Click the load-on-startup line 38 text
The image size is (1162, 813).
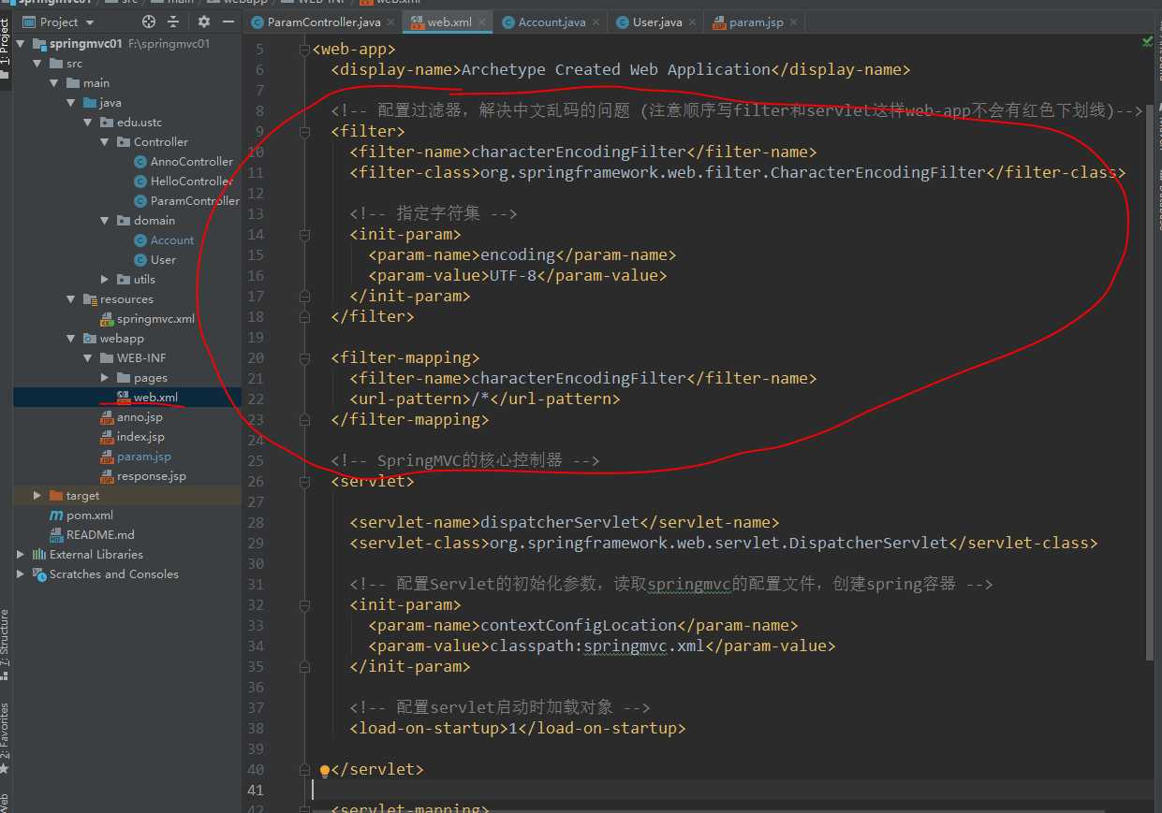518,729
